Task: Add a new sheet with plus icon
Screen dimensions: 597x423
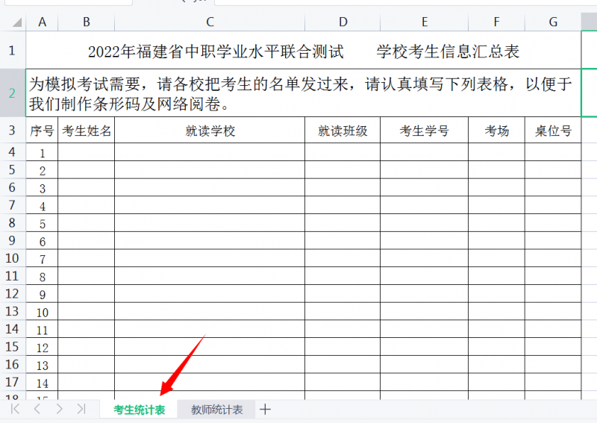Action: 265,409
